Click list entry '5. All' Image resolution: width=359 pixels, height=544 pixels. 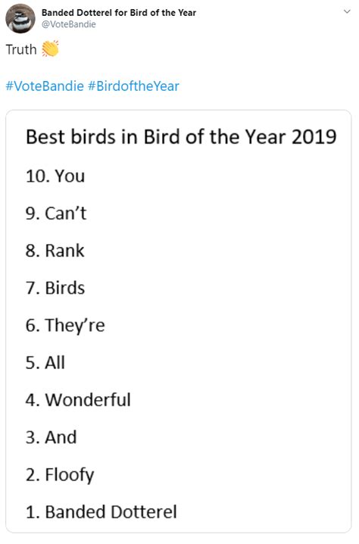pyautogui.click(x=45, y=363)
